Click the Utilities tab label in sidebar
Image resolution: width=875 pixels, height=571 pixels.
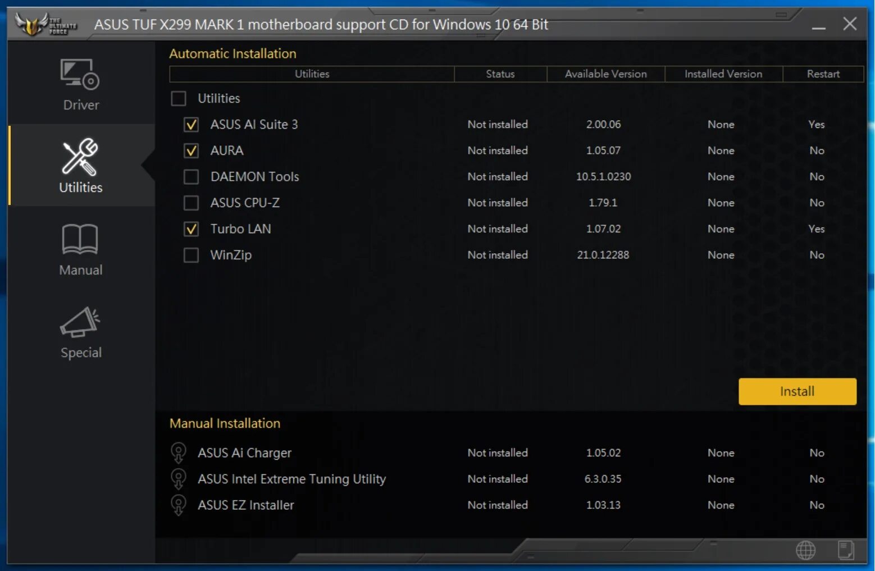pyautogui.click(x=81, y=188)
